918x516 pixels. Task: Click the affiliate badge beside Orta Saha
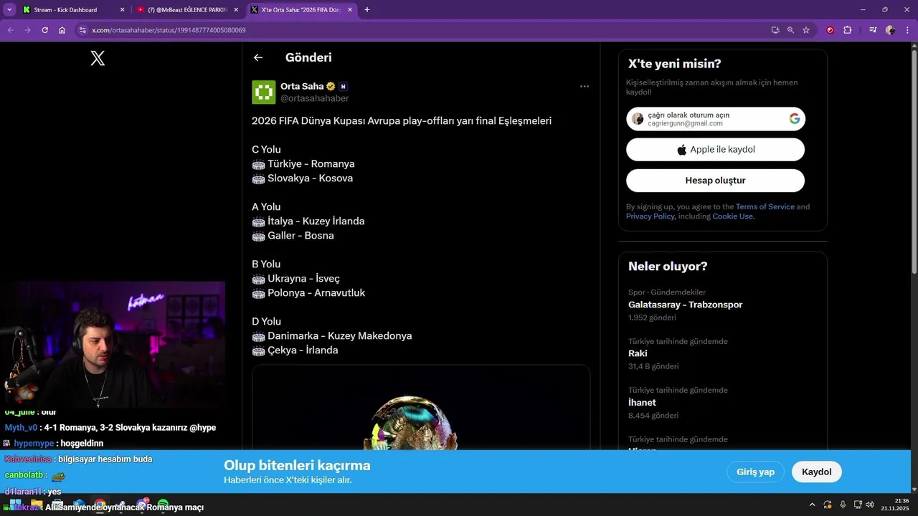[x=343, y=86]
